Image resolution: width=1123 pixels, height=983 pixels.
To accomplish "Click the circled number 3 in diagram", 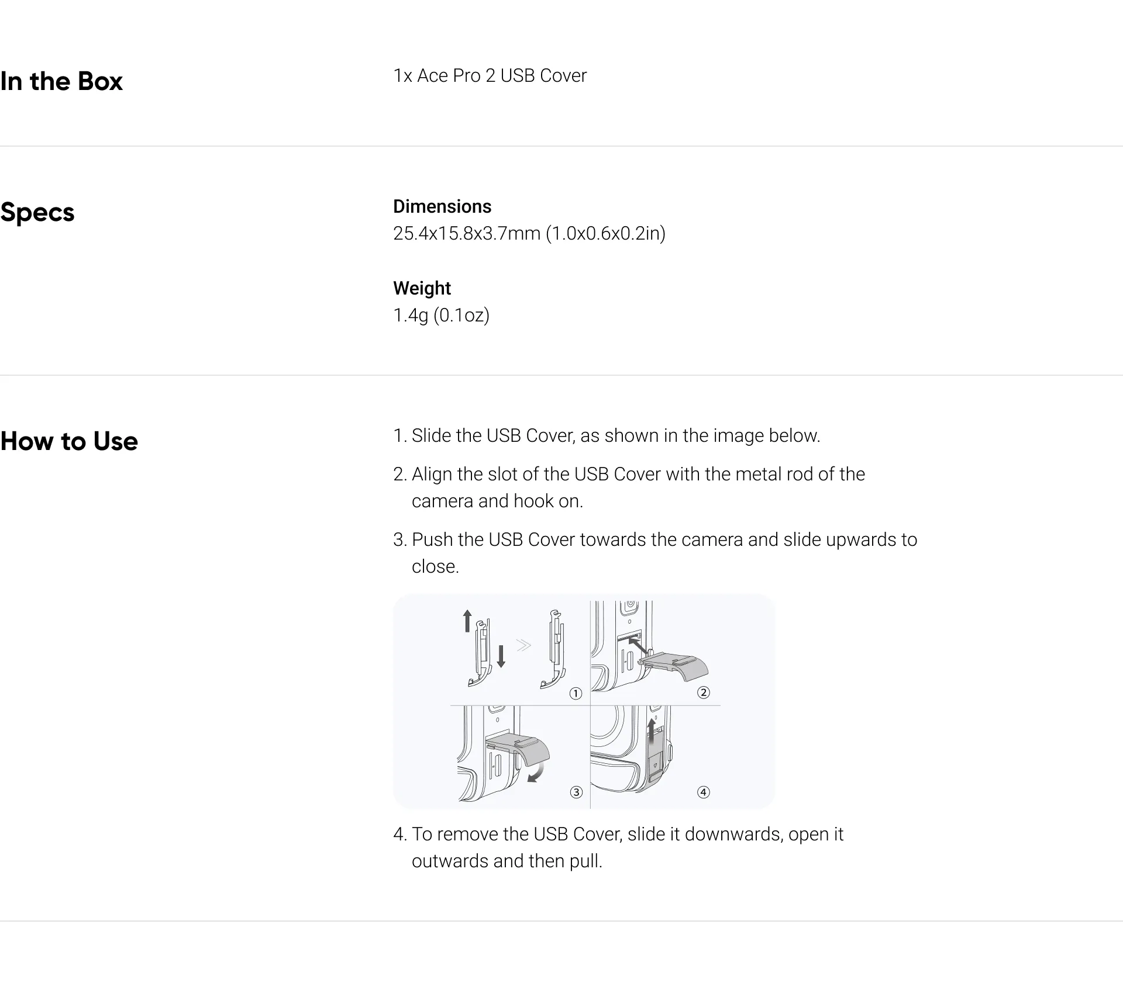I will click(576, 792).
